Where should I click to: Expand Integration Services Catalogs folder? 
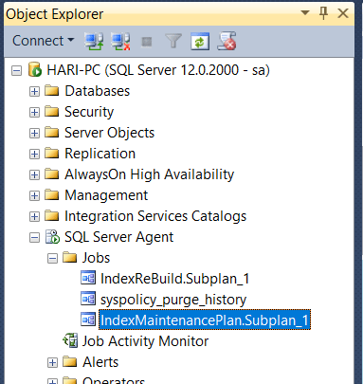pos(34,216)
